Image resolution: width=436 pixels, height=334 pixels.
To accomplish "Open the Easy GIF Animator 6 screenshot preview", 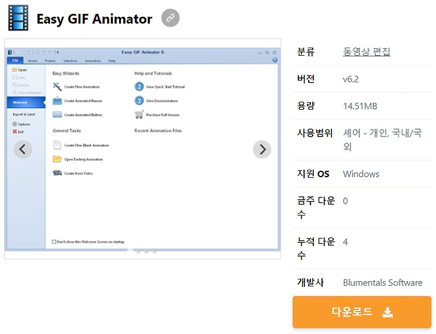I will (142, 149).
